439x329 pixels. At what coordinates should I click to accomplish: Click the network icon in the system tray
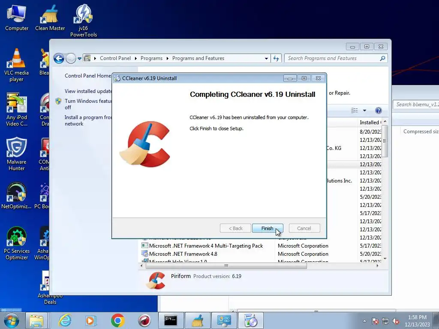point(385,321)
